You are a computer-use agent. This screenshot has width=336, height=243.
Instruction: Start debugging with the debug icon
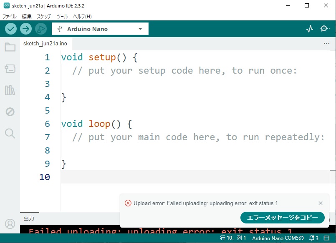(41, 29)
